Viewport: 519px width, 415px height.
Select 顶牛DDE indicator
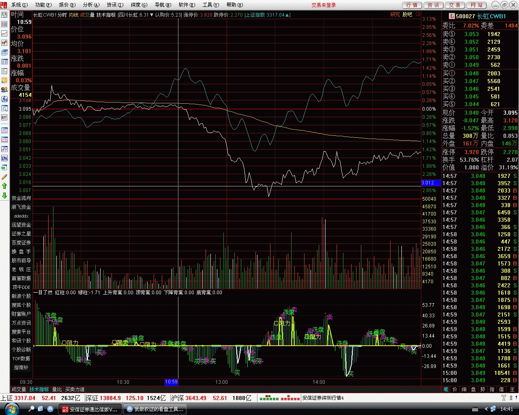tap(21, 287)
